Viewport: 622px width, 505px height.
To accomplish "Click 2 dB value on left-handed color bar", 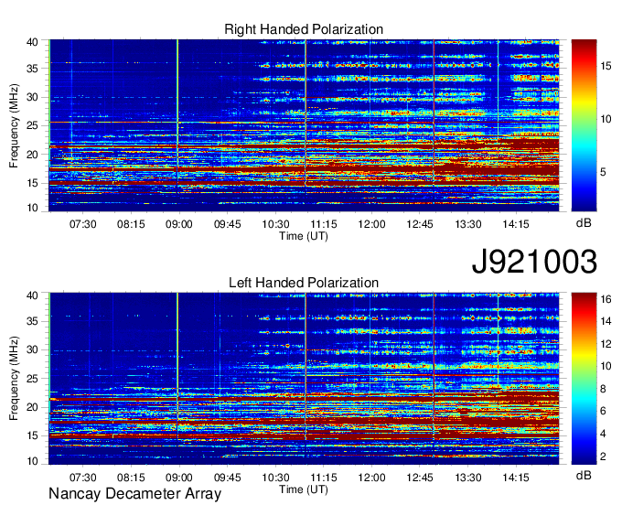I will click(x=603, y=457).
